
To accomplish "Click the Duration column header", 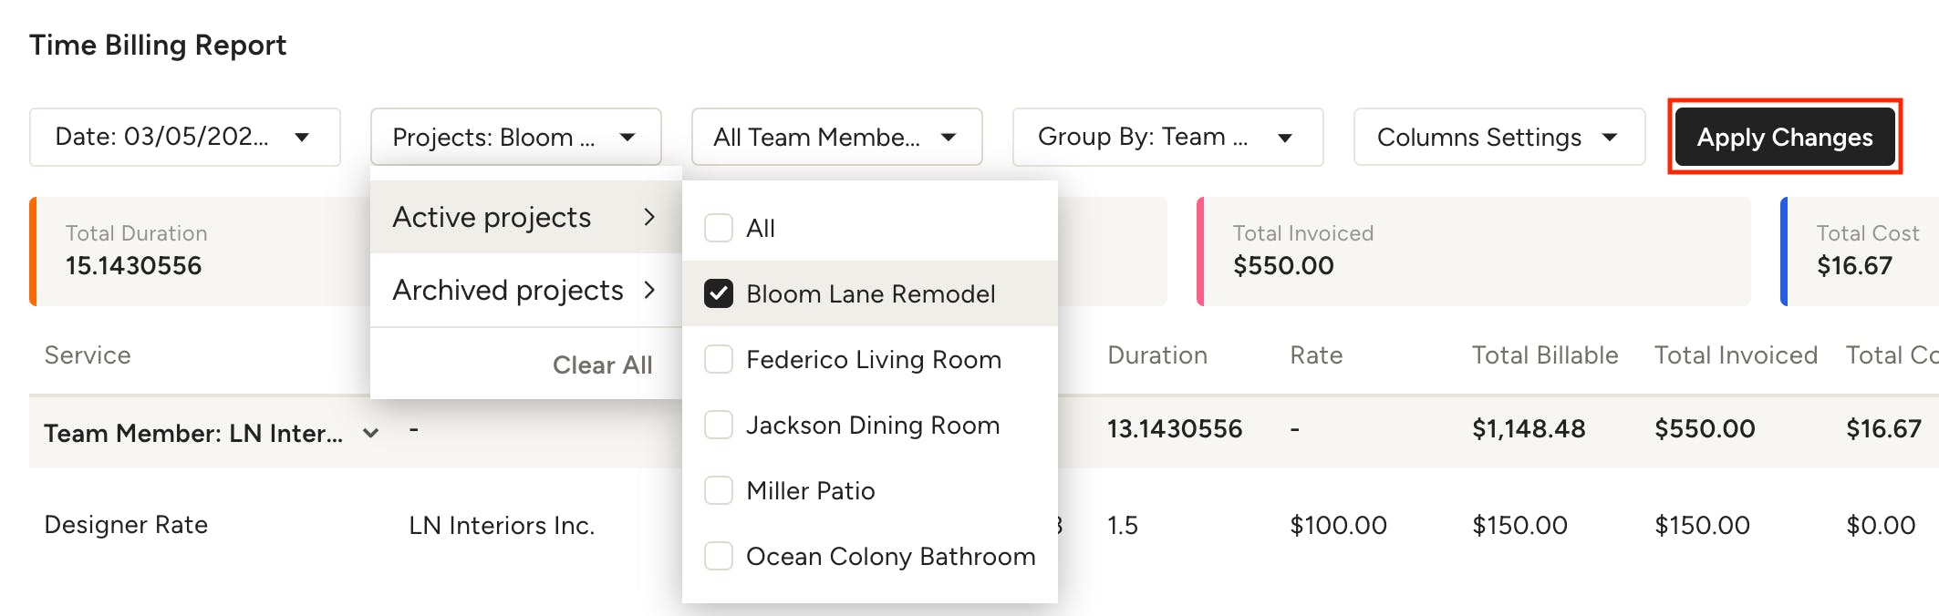I will click(x=1156, y=355).
